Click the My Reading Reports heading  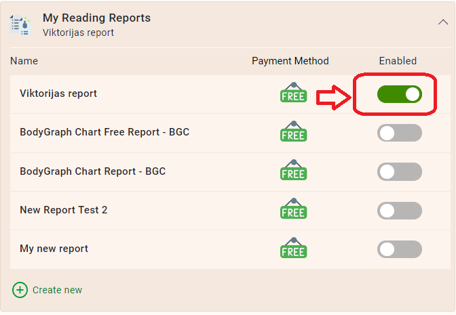(96, 18)
